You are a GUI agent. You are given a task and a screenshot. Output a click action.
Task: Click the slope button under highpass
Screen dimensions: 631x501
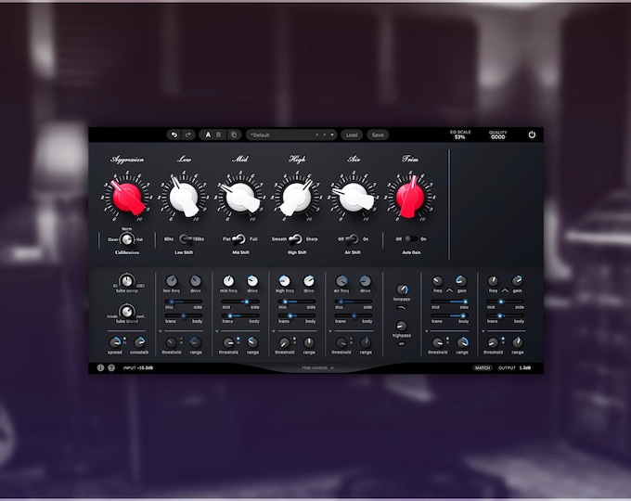tap(402, 343)
